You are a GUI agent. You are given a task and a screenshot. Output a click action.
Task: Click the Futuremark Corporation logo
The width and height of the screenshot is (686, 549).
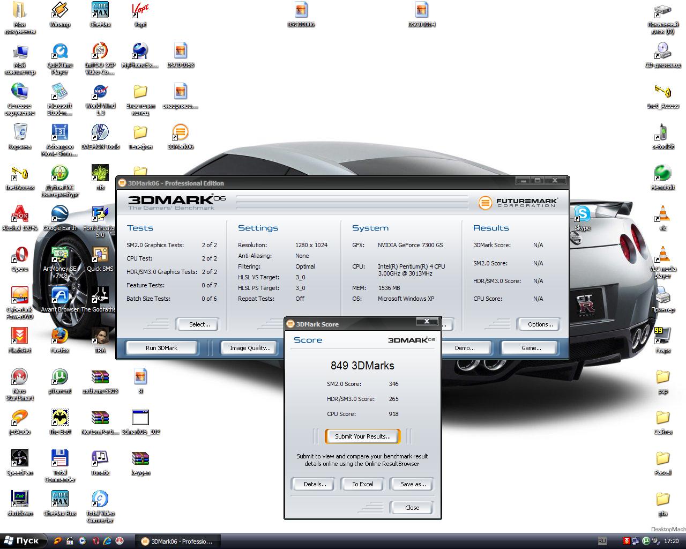(x=518, y=203)
